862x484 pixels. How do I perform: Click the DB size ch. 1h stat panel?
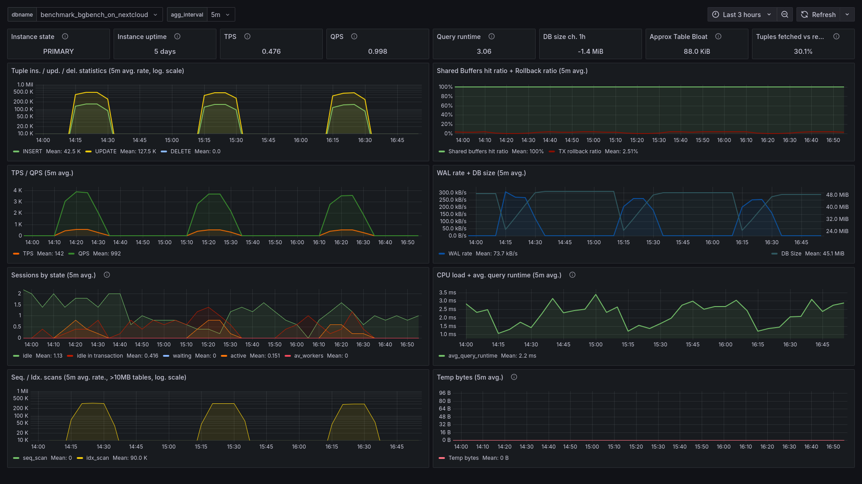(590, 44)
